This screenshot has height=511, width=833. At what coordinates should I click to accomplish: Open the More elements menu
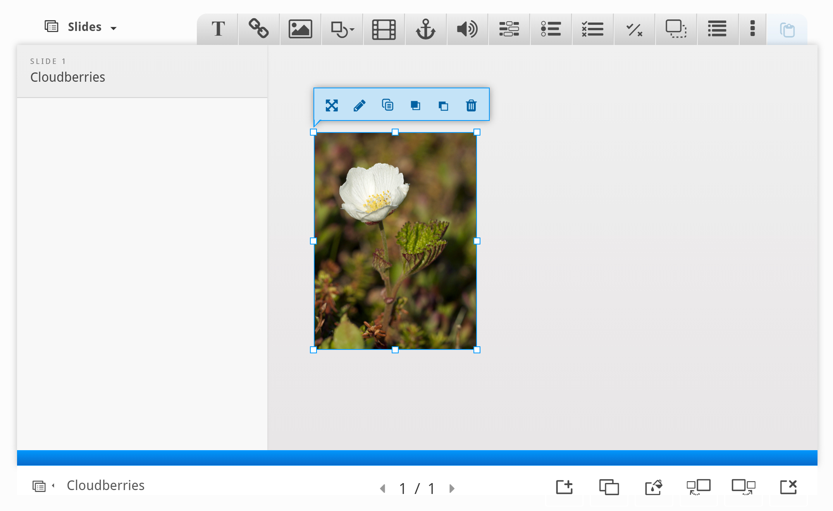[x=752, y=29]
